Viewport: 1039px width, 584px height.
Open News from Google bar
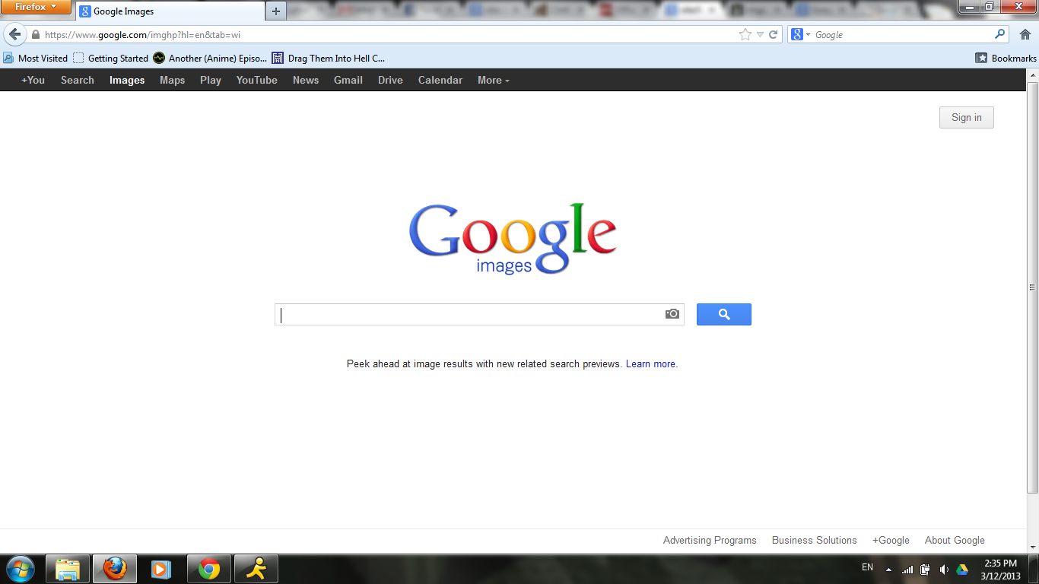(306, 80)
